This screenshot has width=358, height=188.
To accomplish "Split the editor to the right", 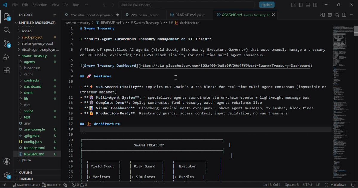I will click(x=344, y=15).
